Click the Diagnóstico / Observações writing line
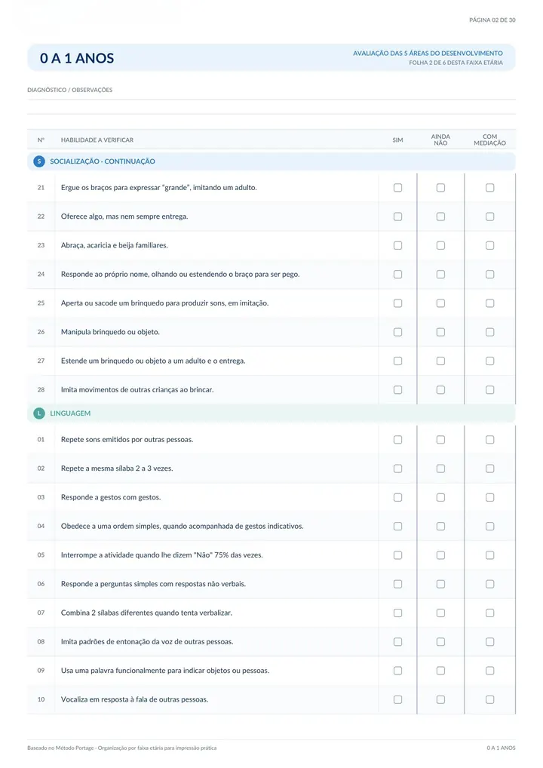Image resolution: width=543 pixels, height=768 pixels. [271, 107]
